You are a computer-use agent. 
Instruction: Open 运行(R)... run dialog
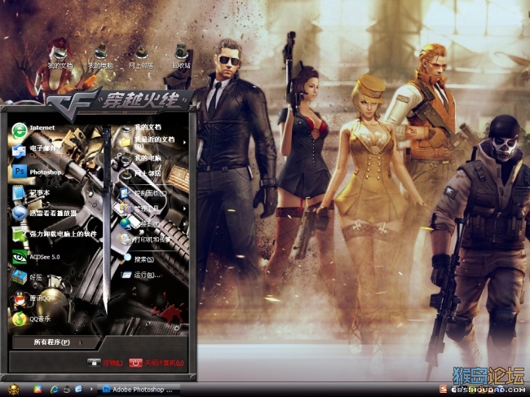click(x=141, y=275)
